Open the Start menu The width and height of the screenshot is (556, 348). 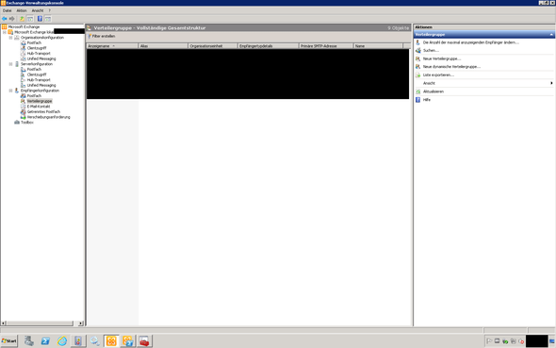[x=8, y=341]
